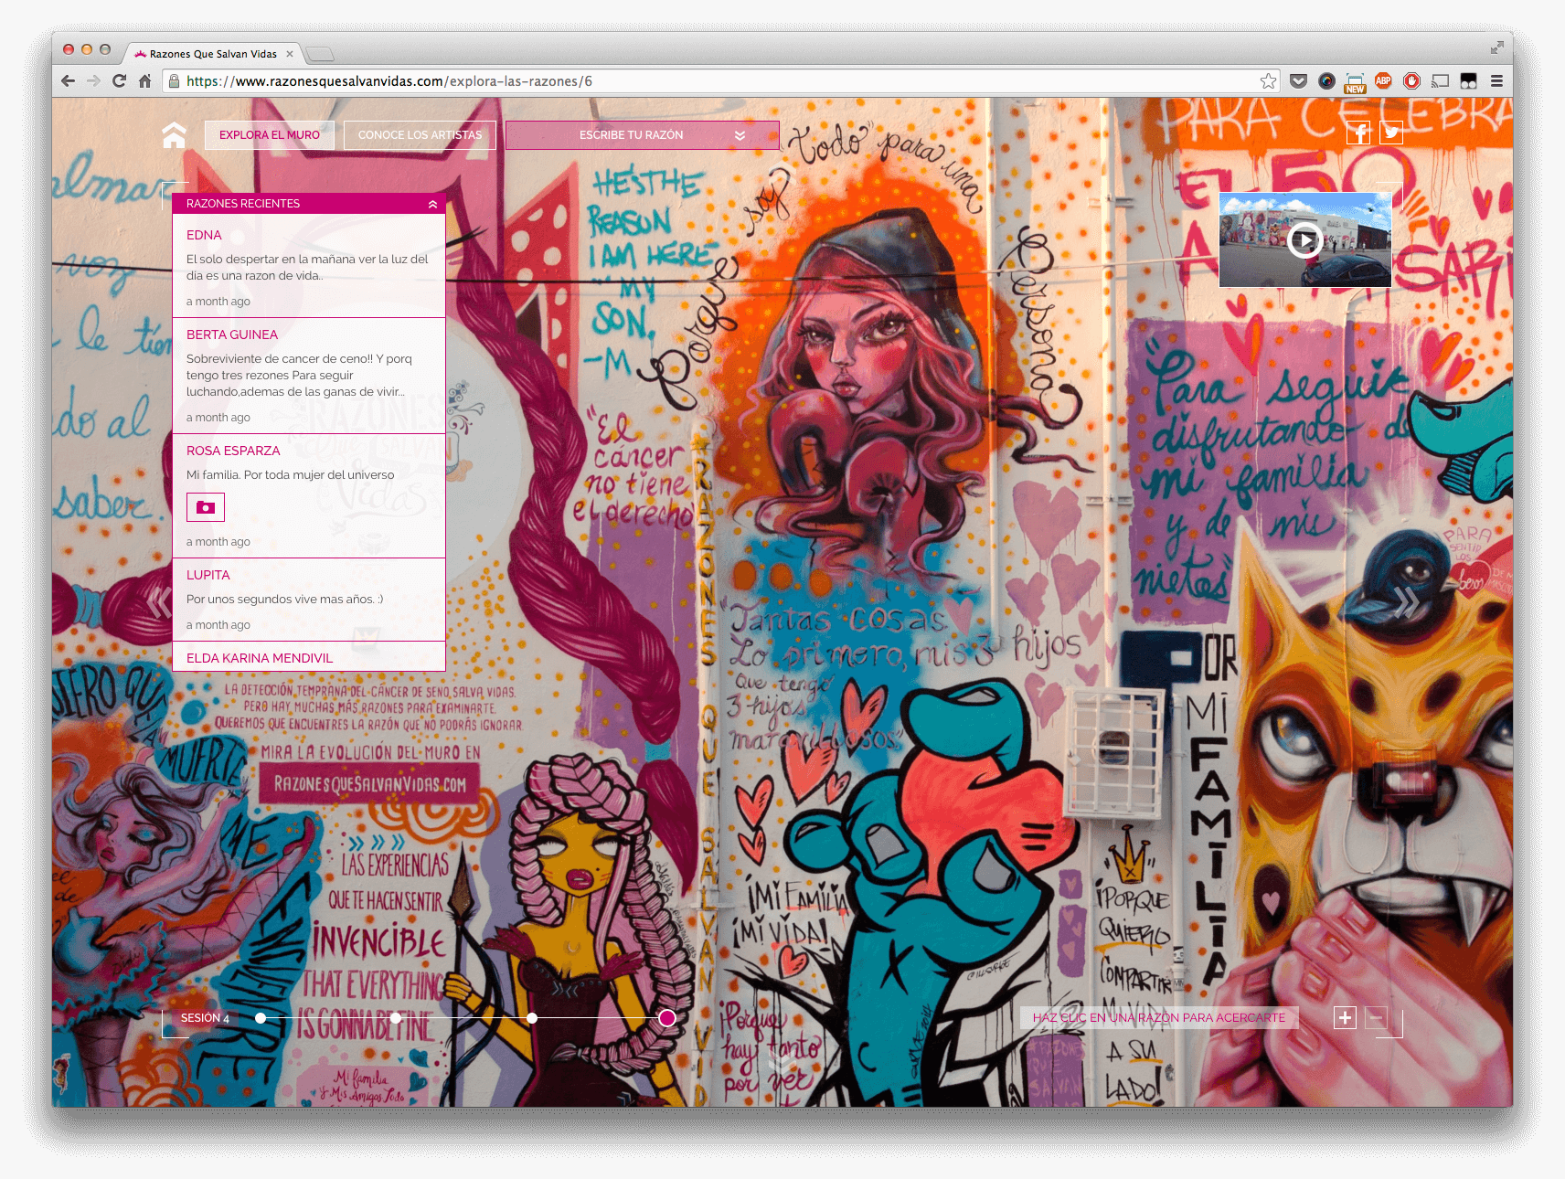
Task: Click the browser back arrow
Action: [69, 80]
